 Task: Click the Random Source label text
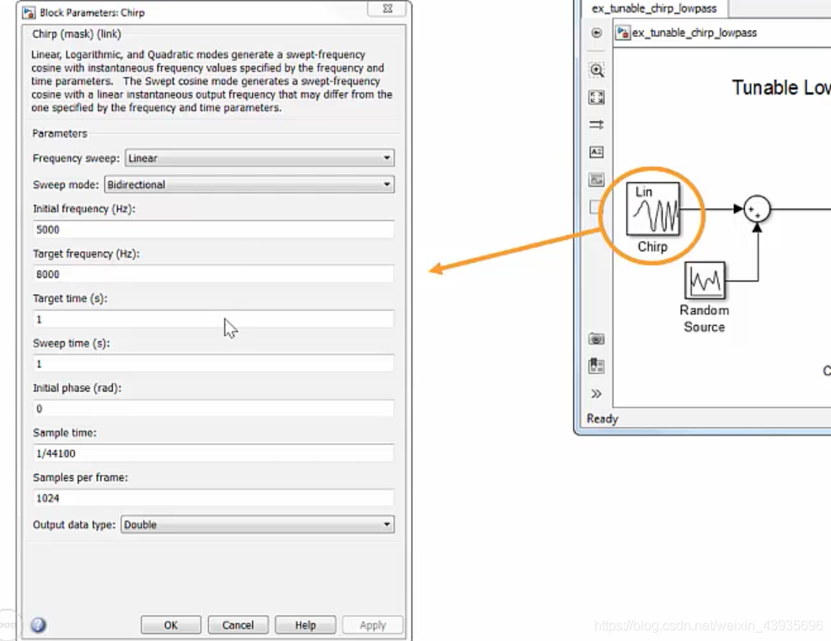pos(705,318)
